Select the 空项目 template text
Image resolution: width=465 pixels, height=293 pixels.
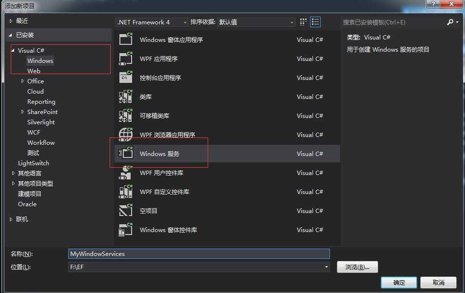click(x=149, y=211)
